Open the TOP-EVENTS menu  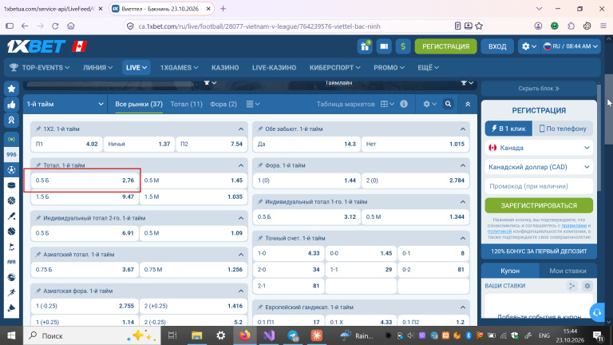pos(40,68)
